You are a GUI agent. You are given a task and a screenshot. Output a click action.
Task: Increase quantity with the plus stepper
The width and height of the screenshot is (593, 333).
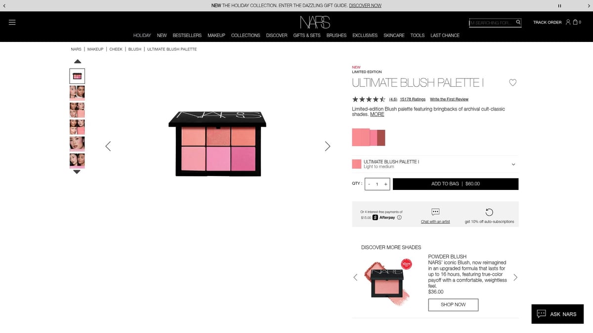pyautogui.click(x=386, y=184)
